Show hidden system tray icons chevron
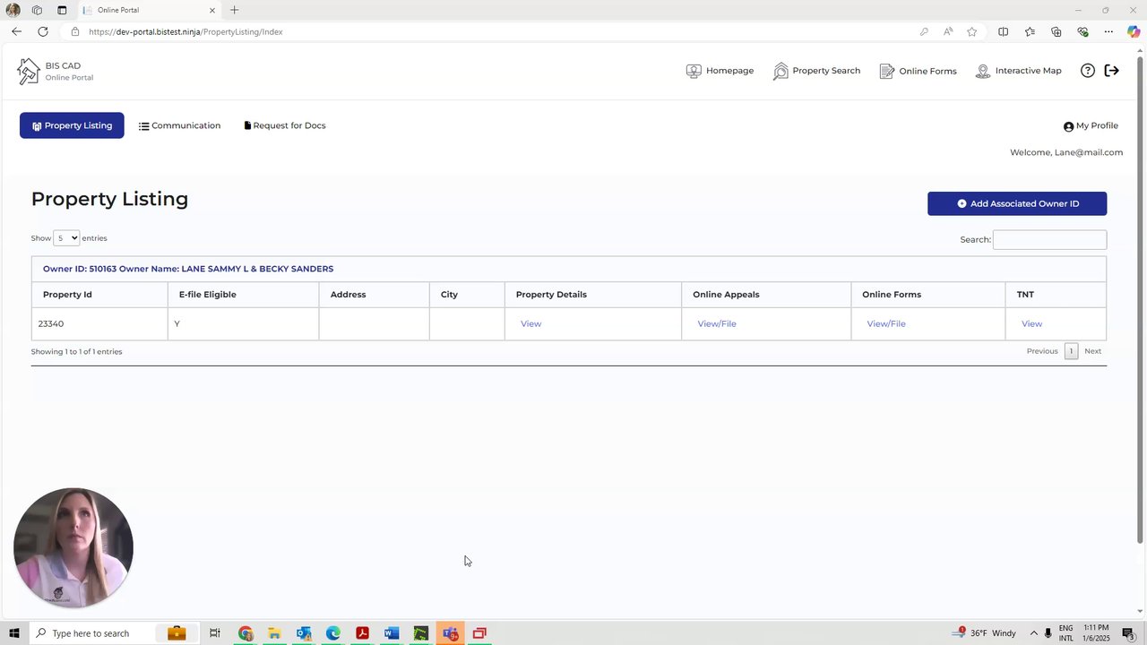 pos(1033,633)
